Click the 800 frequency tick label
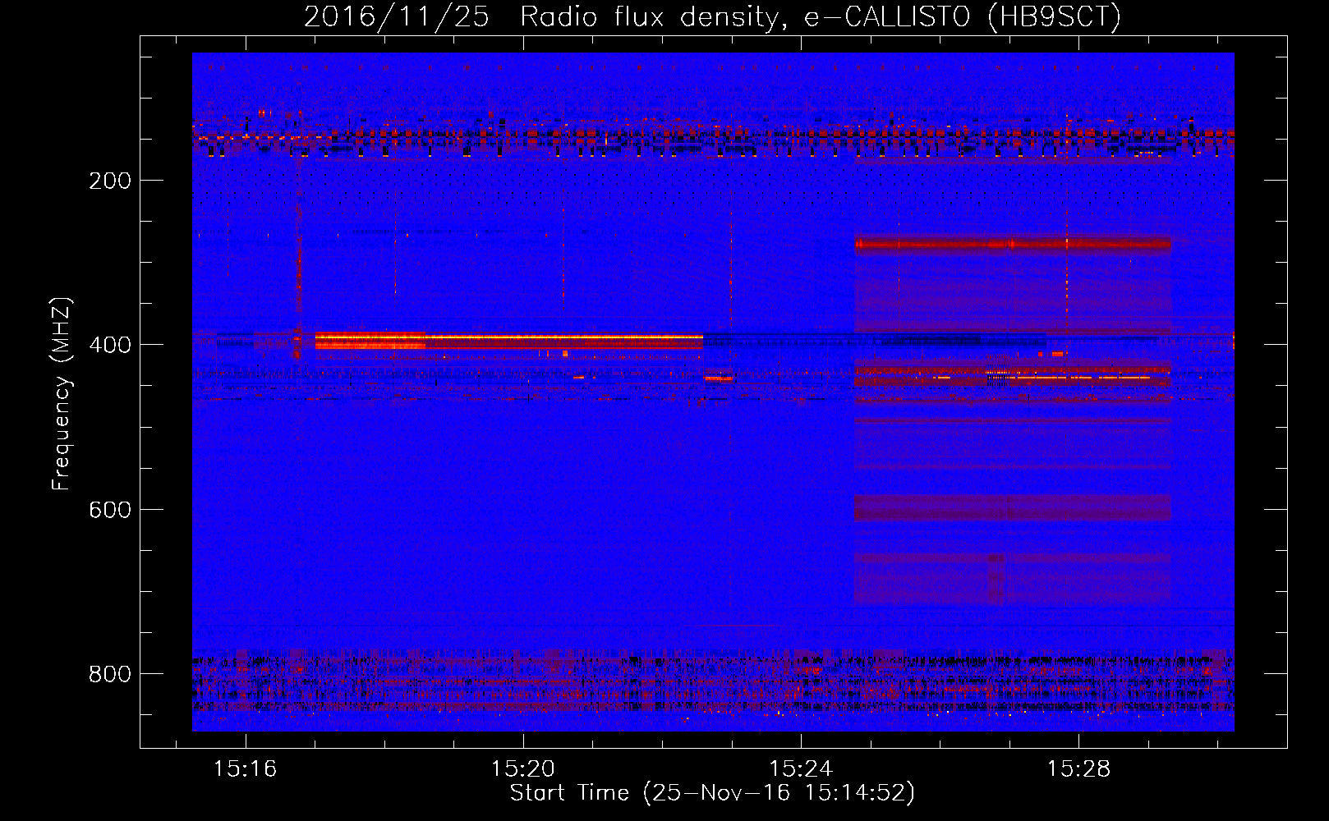1329x821 pixels. [110, 674]
